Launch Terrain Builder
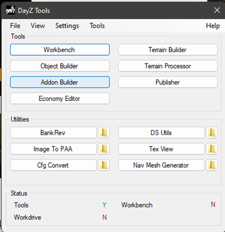225x232 pixels. click(x=168, y=50)
